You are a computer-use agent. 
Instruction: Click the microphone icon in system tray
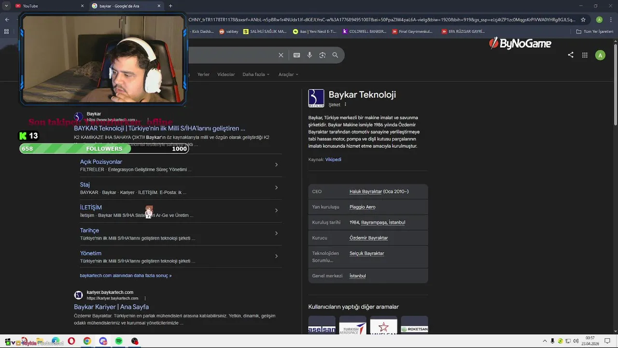pyautogui.click(x=552, y=341)
